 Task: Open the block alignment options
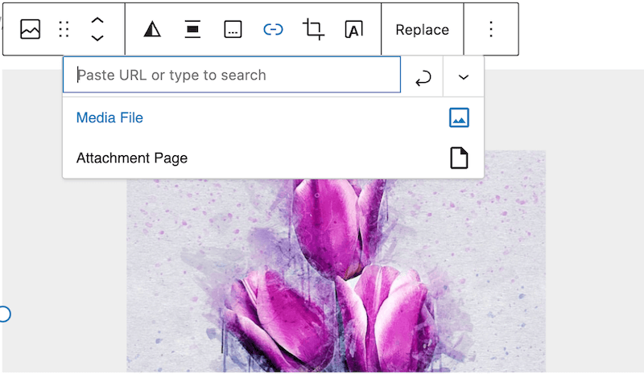pyautogui.click(x=192, y=29)
